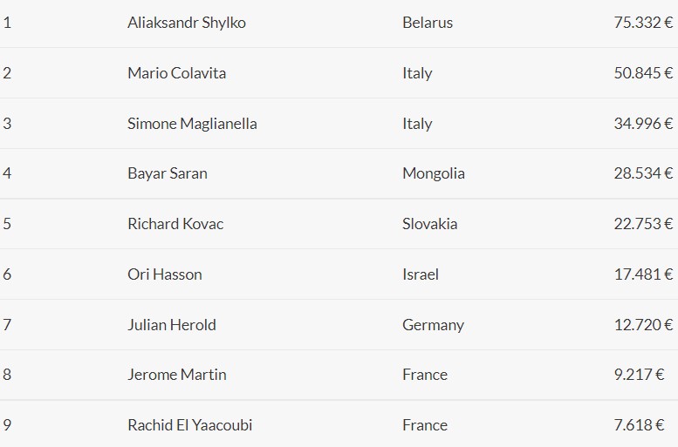
Task: Click the 34.996 € prize amount
Action: [x=643, y=124]
